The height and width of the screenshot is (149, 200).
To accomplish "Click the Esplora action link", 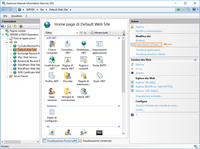I will tap(140, 27).
